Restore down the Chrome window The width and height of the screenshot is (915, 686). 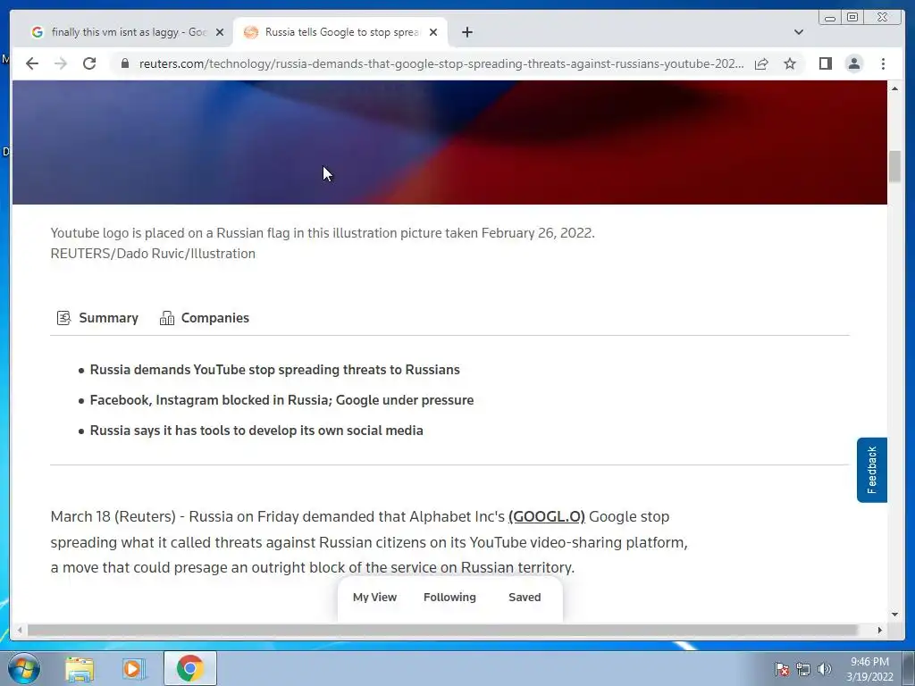[852, 18]
